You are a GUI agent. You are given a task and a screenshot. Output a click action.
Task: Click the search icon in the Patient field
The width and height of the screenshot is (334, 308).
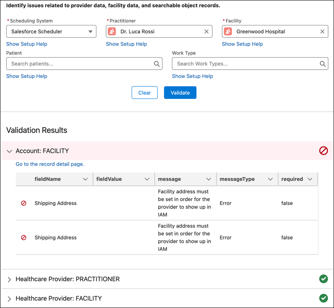[x=157, y=64]
